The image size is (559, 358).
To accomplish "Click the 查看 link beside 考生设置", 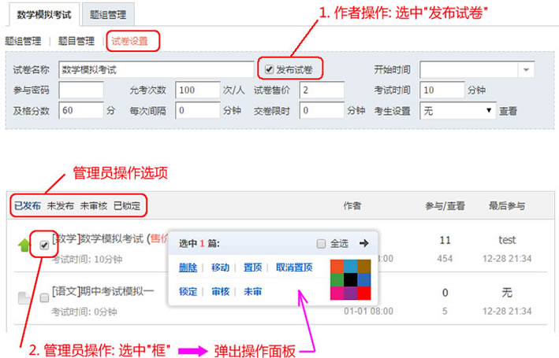I will (508, 111).
